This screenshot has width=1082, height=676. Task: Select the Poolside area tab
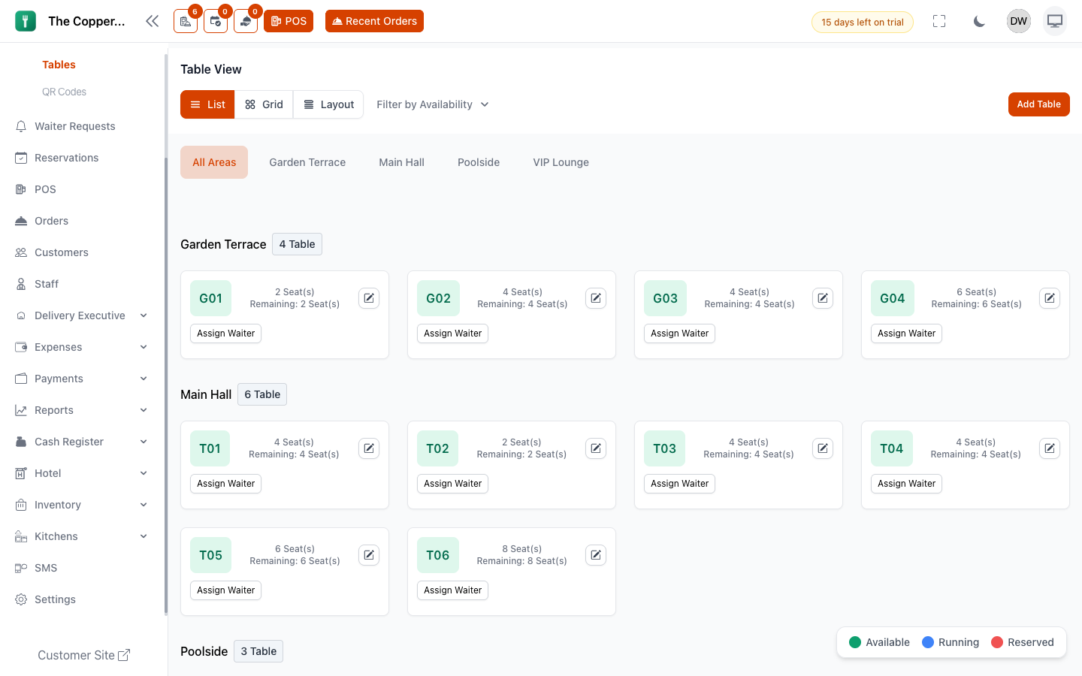pos(479,162)
